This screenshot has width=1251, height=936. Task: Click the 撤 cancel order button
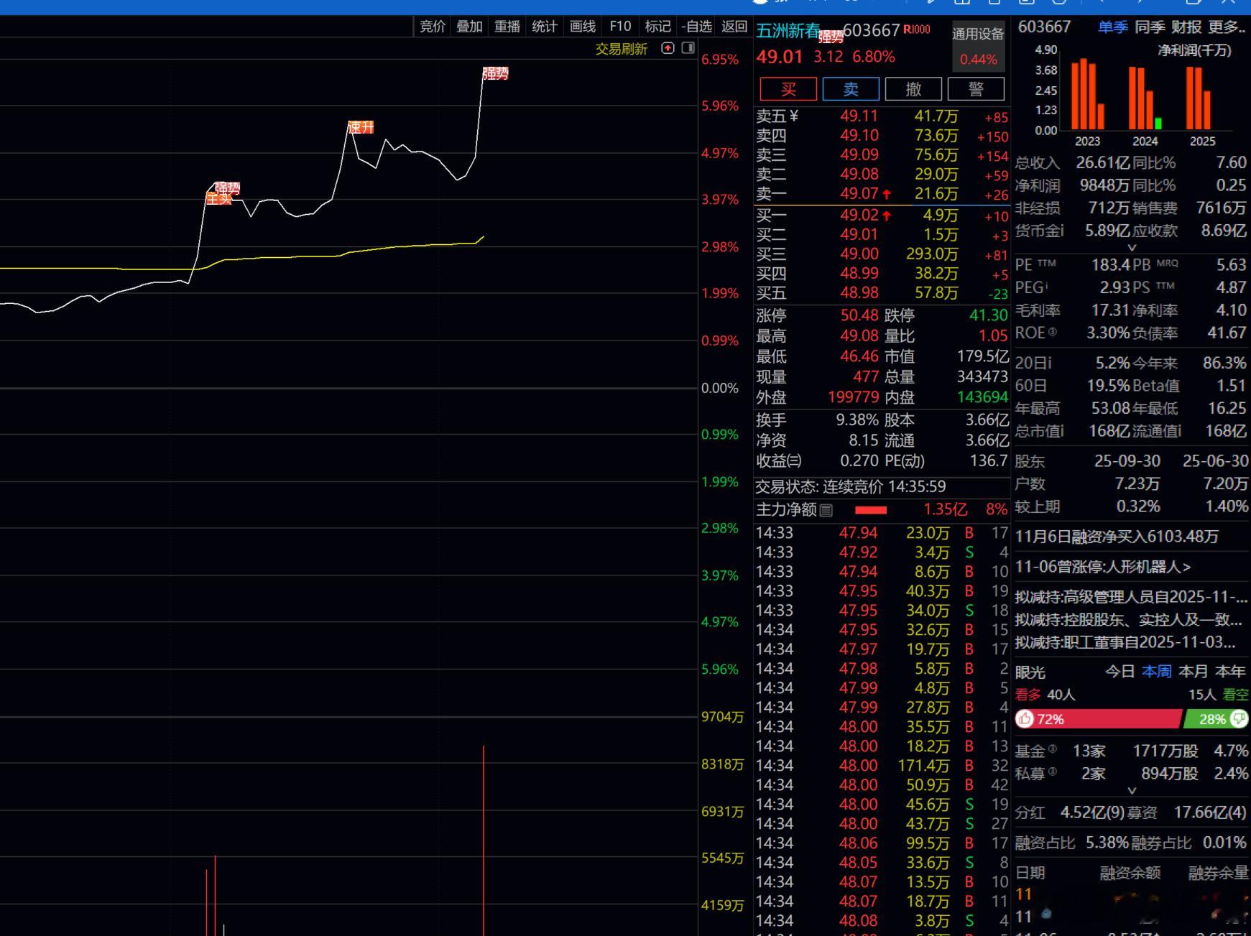(913, 89)
